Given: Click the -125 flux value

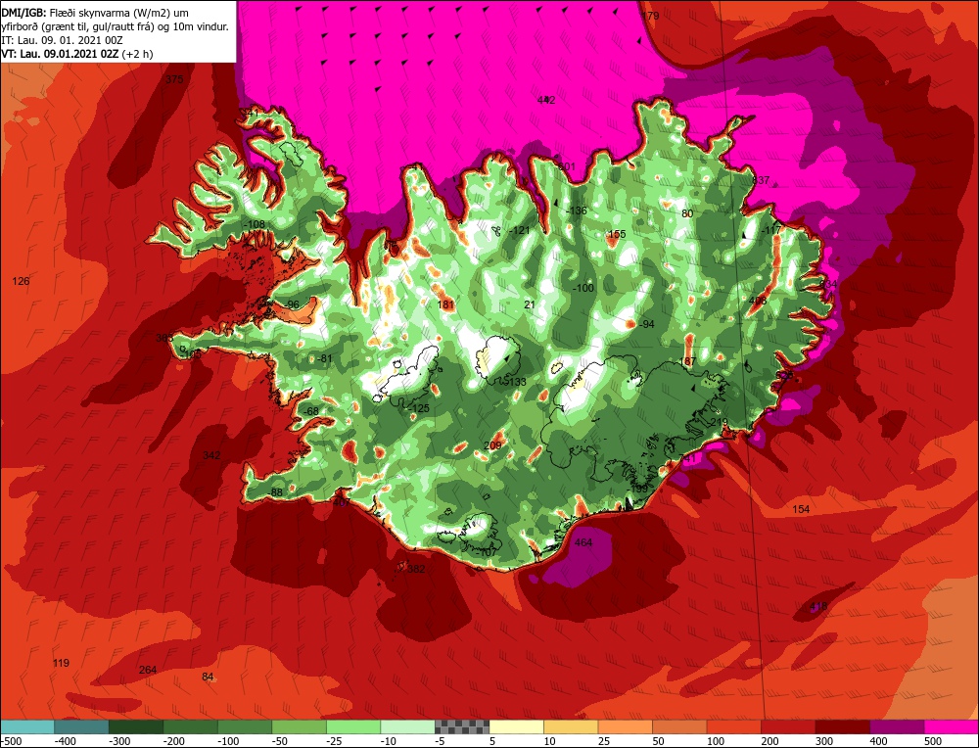Looking at the screenshot, I should (418, 408).
